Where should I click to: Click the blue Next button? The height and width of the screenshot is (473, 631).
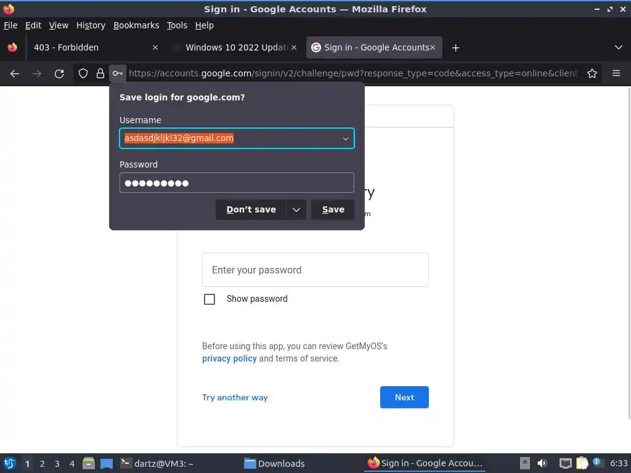click(x=404, y=397)
